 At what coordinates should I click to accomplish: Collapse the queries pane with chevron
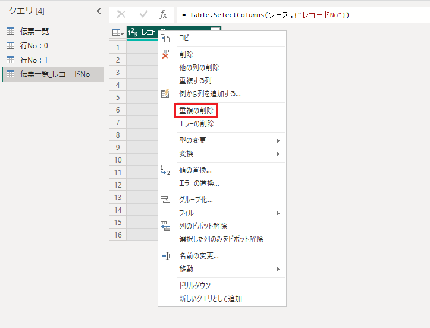tap(98, 11)
